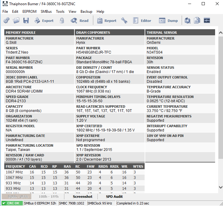This screenshot has height=206, width=223.
Task: Click the wrench tools icon
Action: (124, 20)
